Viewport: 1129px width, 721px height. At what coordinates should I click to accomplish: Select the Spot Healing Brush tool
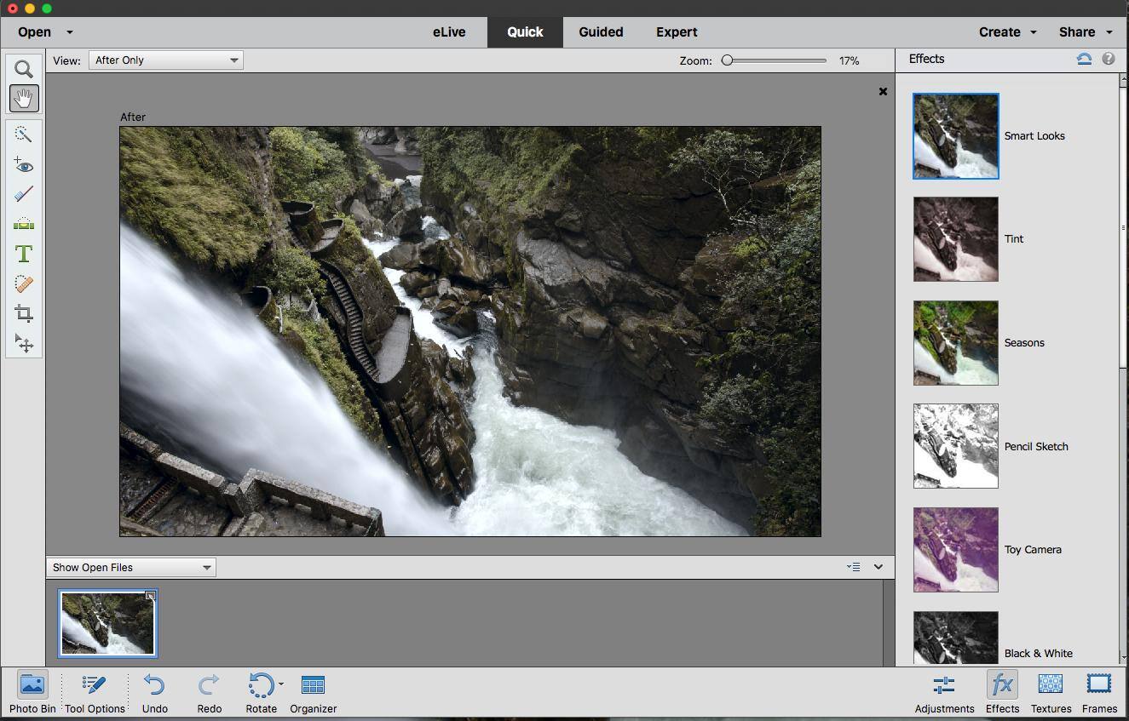tap(24, 283)
